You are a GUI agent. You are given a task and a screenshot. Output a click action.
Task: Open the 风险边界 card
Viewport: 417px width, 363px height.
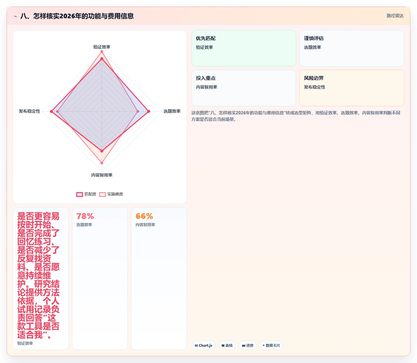pos(352,88)
